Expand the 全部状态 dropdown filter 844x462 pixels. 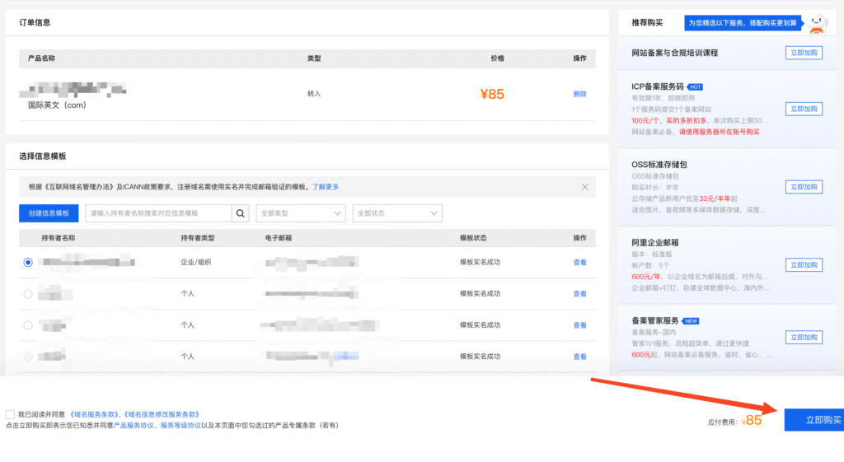[397, 214]
